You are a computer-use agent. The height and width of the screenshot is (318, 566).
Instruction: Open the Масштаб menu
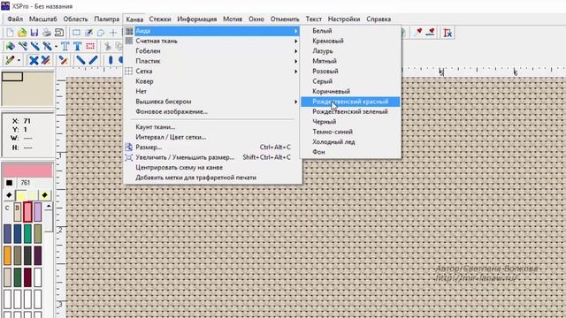pyautogui.click(x=43, y=19)
